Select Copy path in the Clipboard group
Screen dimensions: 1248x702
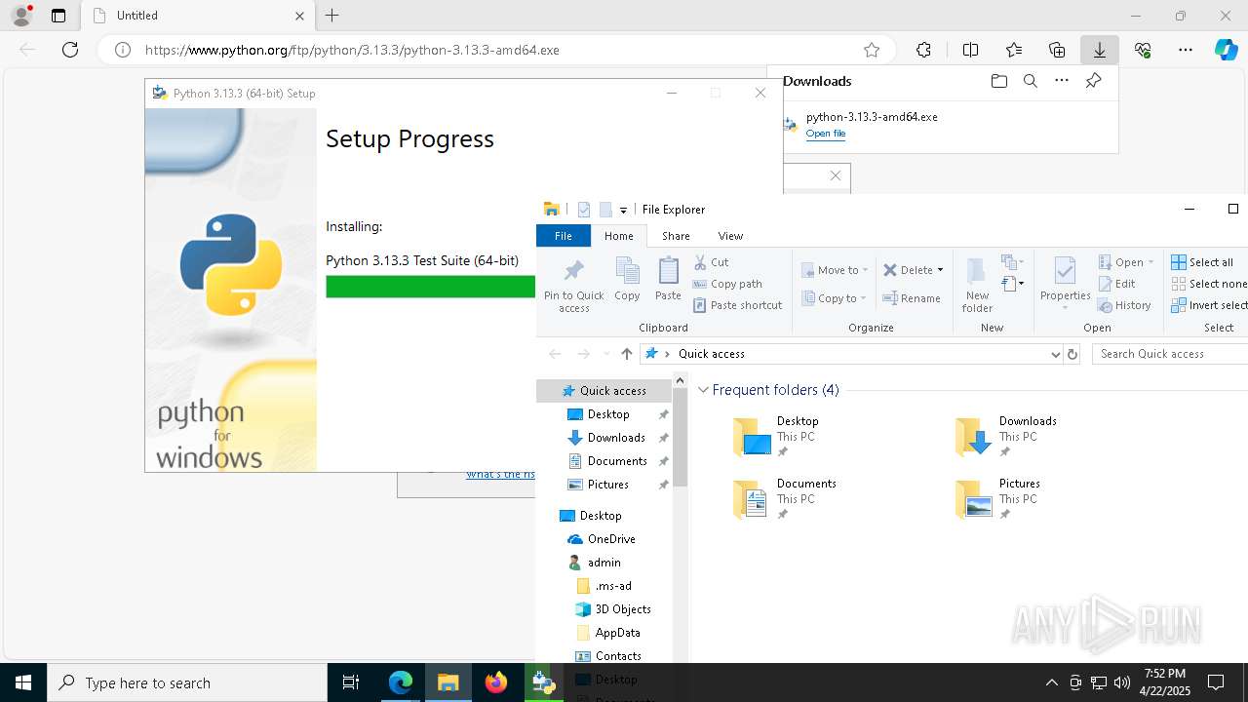click(x=727, y=284)
